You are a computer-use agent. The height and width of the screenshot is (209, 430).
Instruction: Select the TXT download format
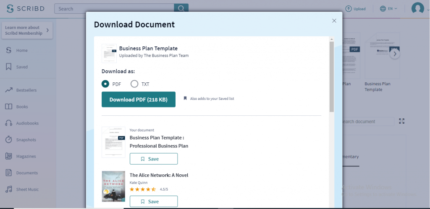(134, 84)
